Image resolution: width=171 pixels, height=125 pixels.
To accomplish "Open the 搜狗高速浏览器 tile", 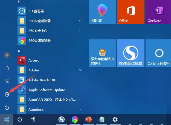I will pos(131,53).
